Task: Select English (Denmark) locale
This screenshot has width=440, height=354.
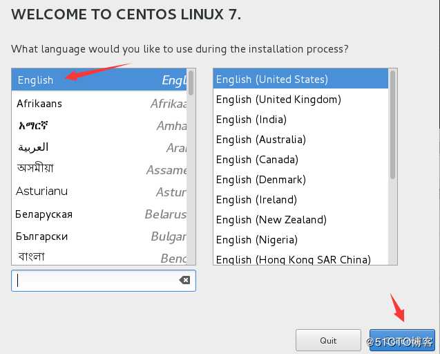Action: click(x=300, y=180)
